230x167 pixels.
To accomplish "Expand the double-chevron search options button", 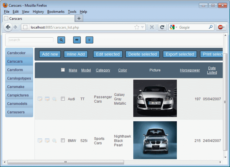I will pyautogui.click(x=89, y=40).
